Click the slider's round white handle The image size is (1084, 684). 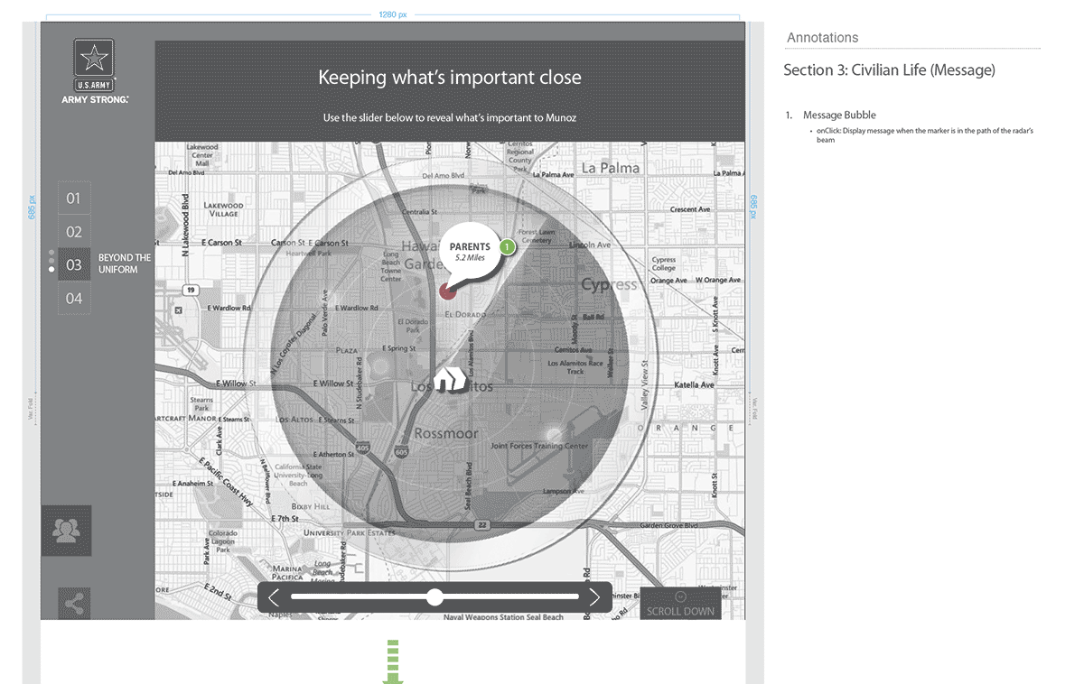pos(435,597)
